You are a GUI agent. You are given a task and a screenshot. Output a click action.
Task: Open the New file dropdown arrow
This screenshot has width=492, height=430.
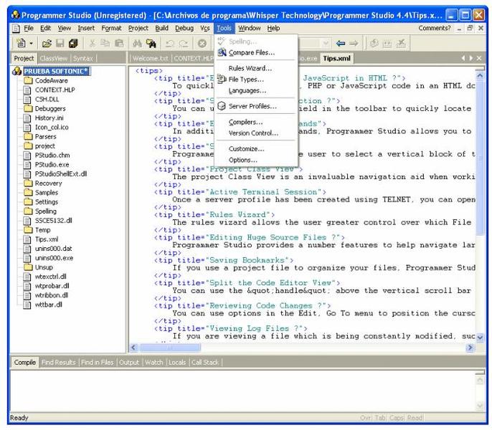pos(31,43)
